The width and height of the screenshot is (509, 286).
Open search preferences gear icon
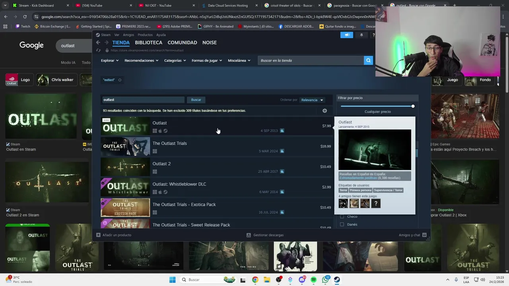pyautogui.click(x=324, y=111)
